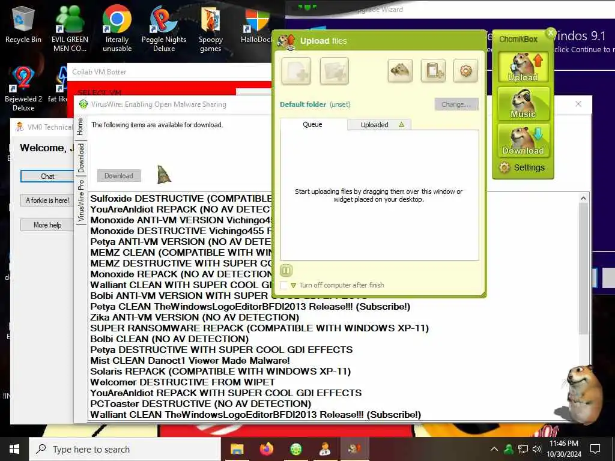Open the gear settings icon in Upload toolbar
615x461 pixels.
point(465,71)
